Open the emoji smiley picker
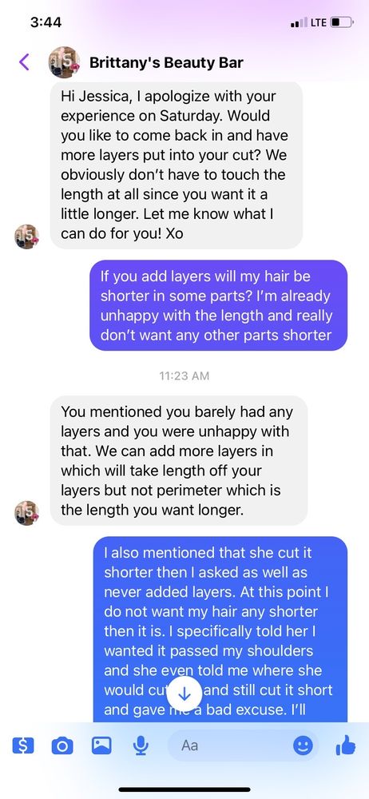369x799 pixels. coord(304,746)
